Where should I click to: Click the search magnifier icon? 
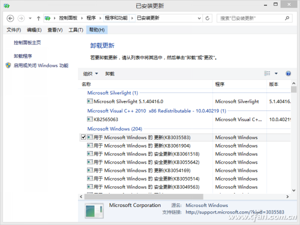(287, 18)
